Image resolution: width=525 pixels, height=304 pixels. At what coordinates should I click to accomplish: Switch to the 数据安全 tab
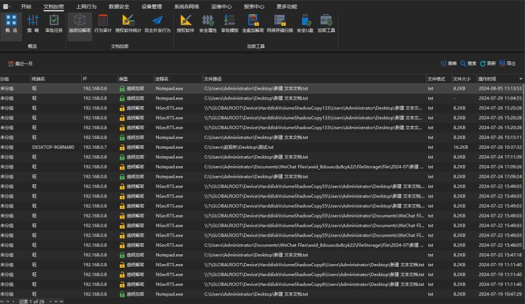[x=119, y=7]
